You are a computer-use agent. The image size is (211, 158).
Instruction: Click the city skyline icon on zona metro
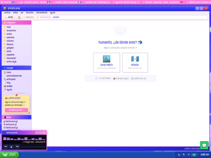(x=106, y=59)
